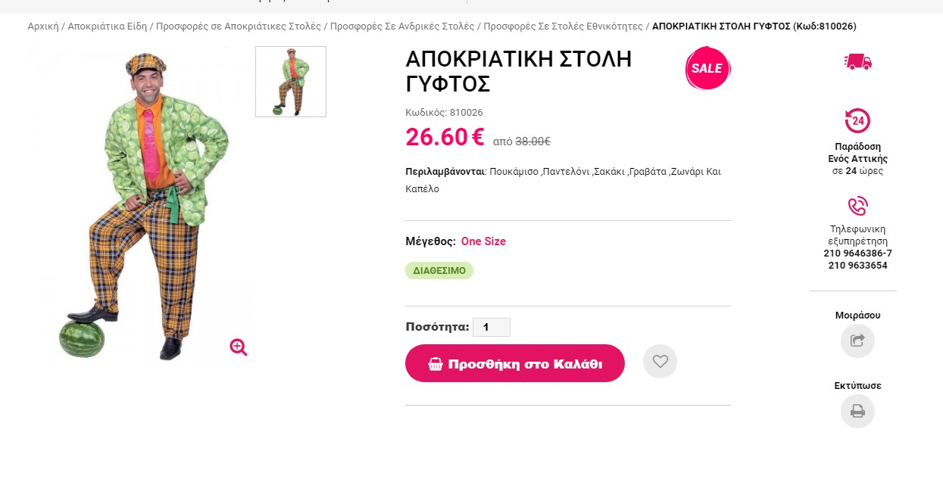This screenshot has height=482, width=943.
Task: Click the share icon under Μοιράσου
Action: (857, 341)
